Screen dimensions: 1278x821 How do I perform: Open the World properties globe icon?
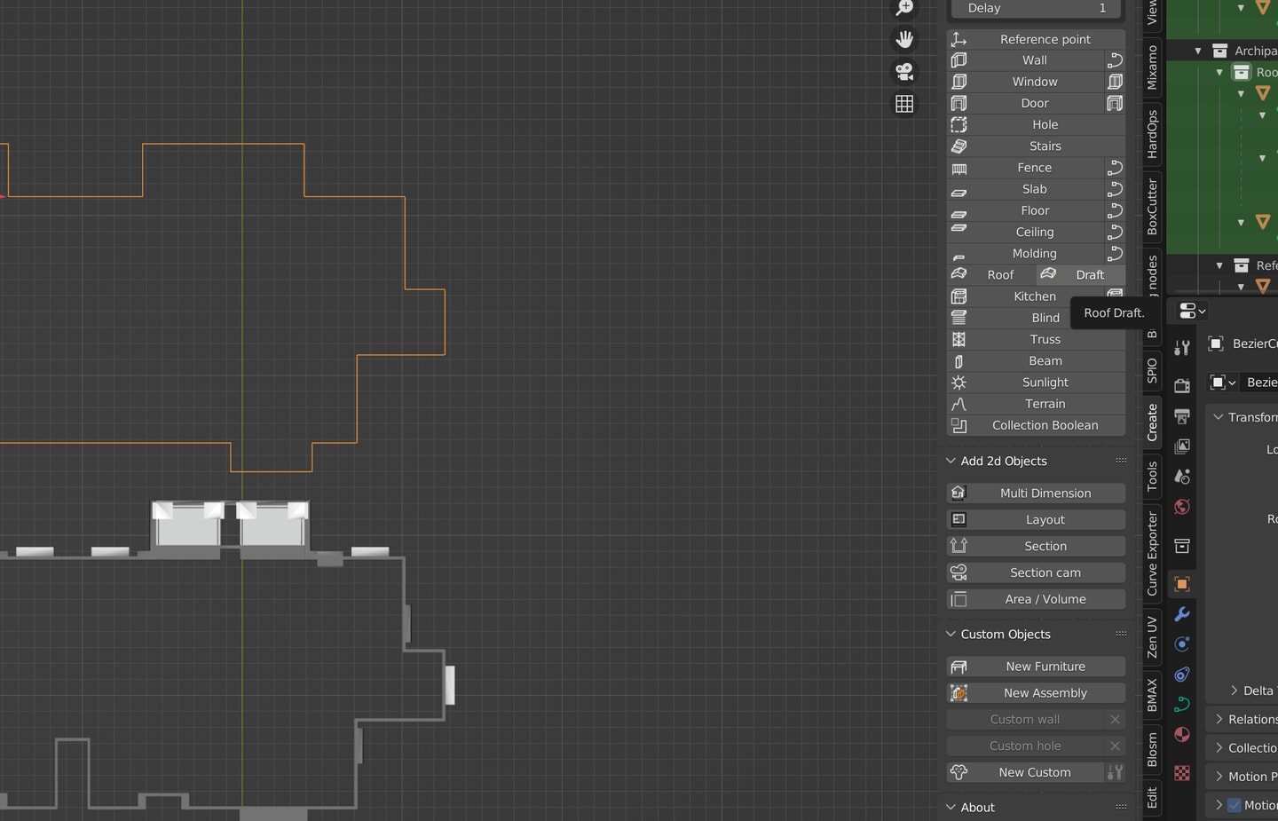tap(1182, 507)
